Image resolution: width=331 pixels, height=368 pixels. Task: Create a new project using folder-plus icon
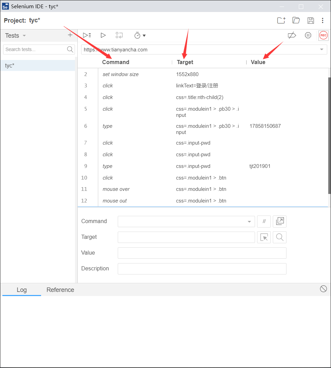coord(281,21)
